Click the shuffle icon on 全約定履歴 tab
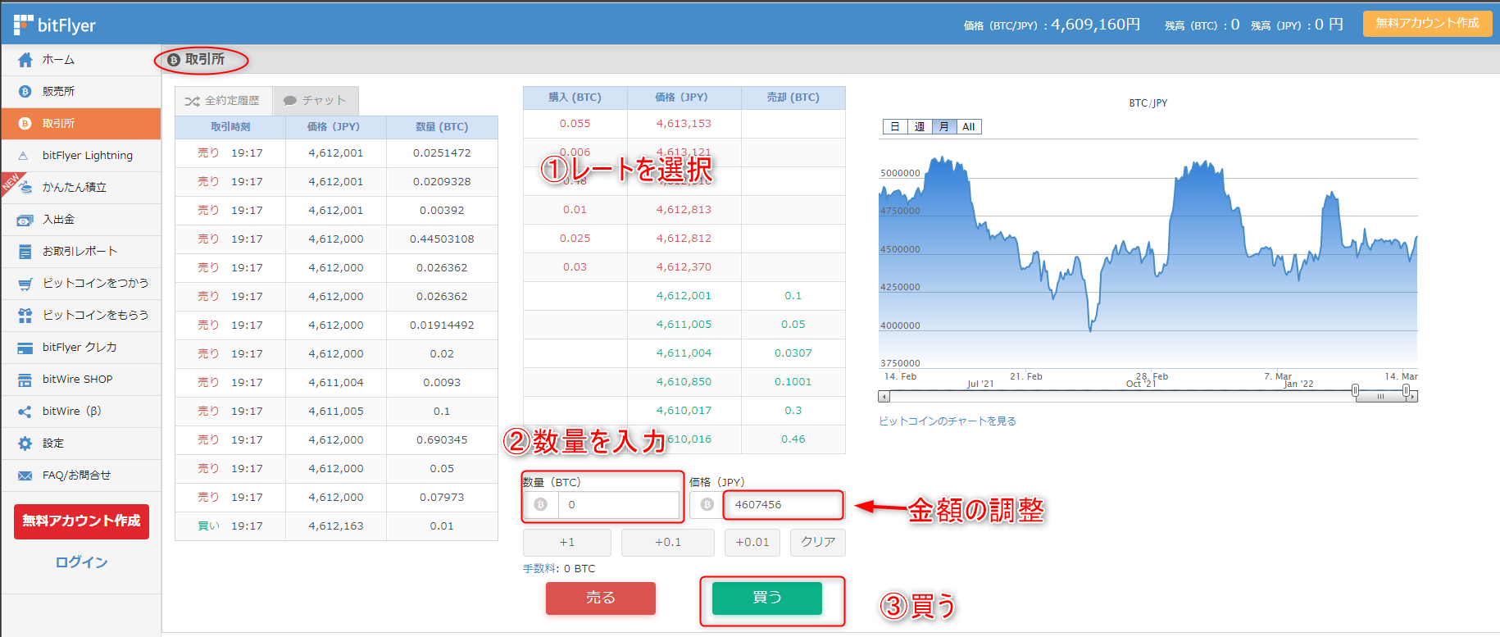Image resolution: width=1500 pixels, height=637 pixels. [192, 101]
